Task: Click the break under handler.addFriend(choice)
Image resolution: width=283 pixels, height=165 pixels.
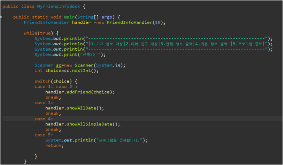Action: click(52, 97)
